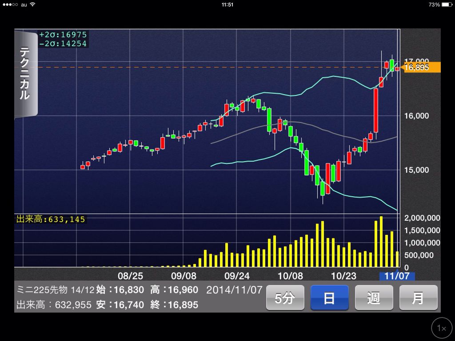This screenshot has width=455, height=341.
Task: Switch chart to the 5分 interval
Action: tap(285, 298)
